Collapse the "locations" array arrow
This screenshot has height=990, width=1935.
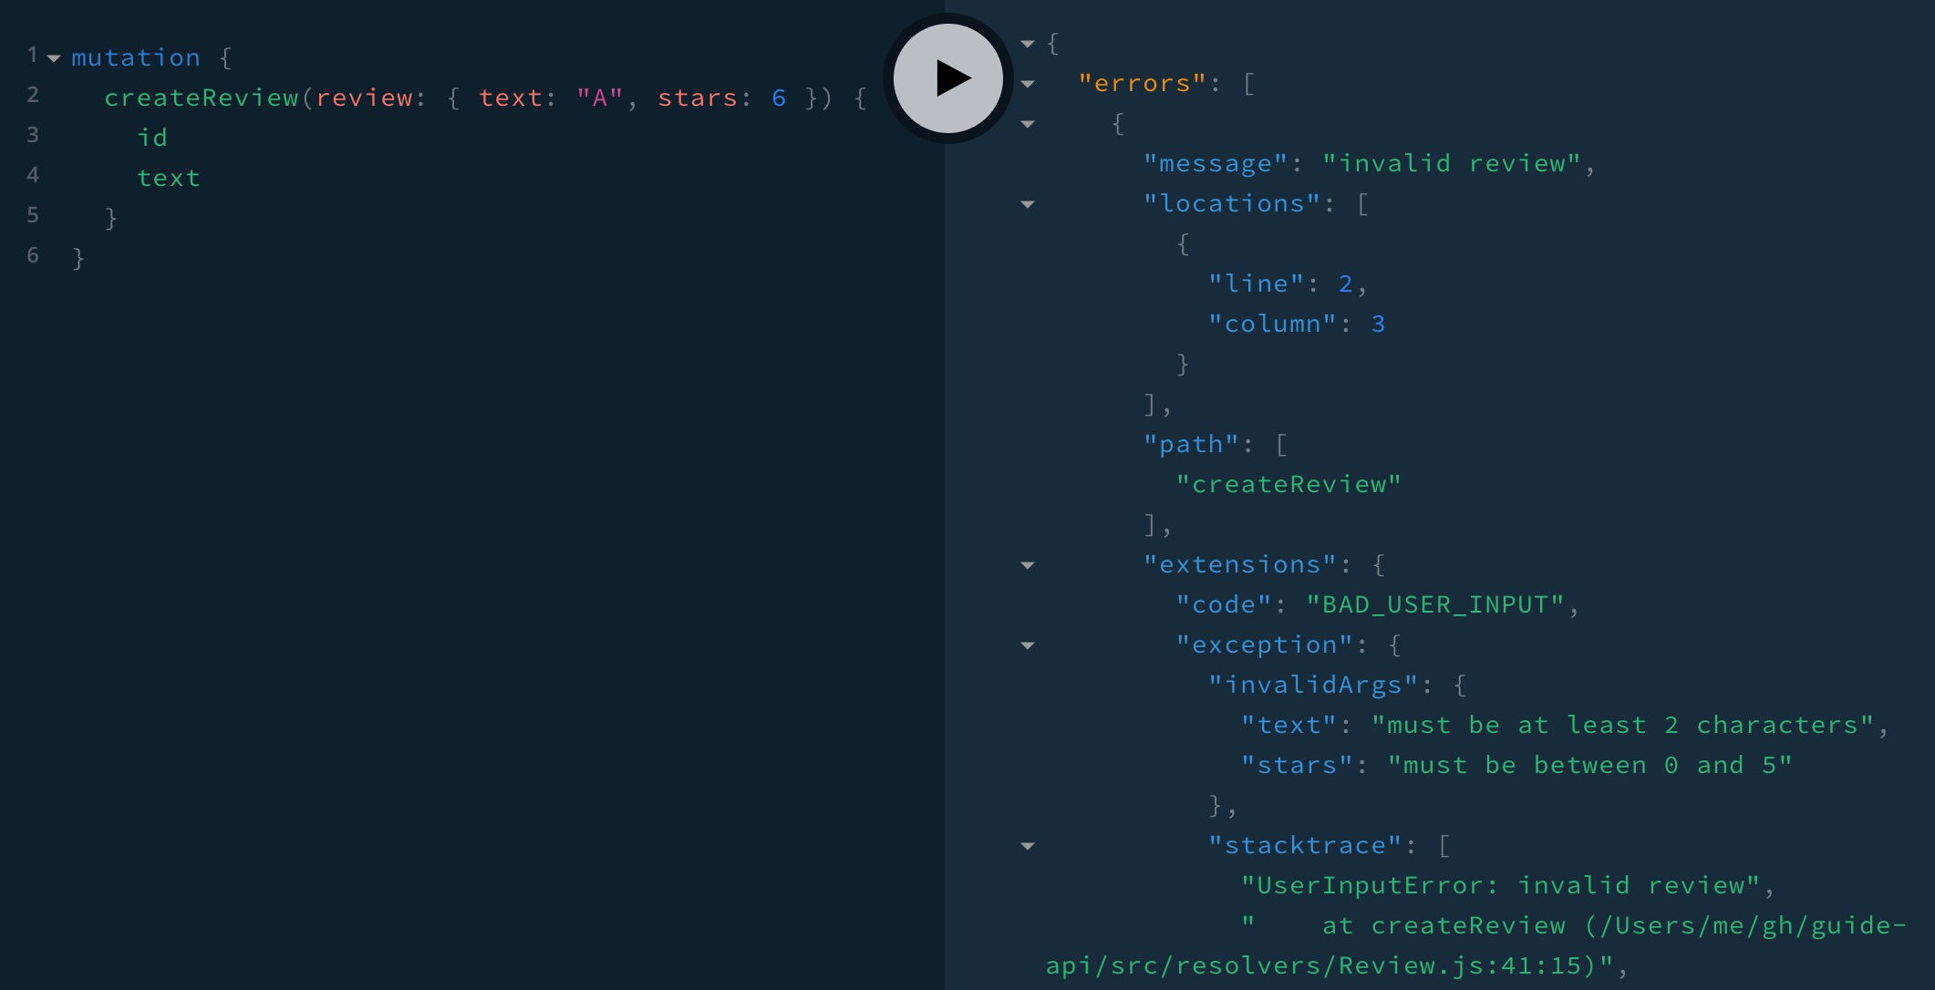pyautogui.click(x=1028, y=204)
